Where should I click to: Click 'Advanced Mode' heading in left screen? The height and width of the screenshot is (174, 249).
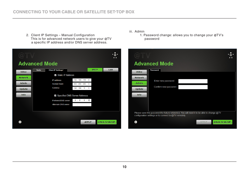coord(38,63)
